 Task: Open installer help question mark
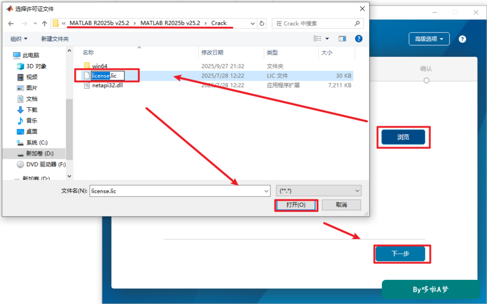(462, 39)
